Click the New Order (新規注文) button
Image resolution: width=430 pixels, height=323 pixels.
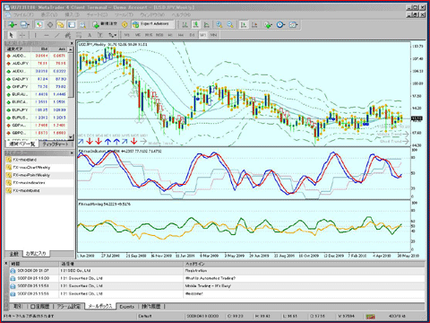[105, 24]
